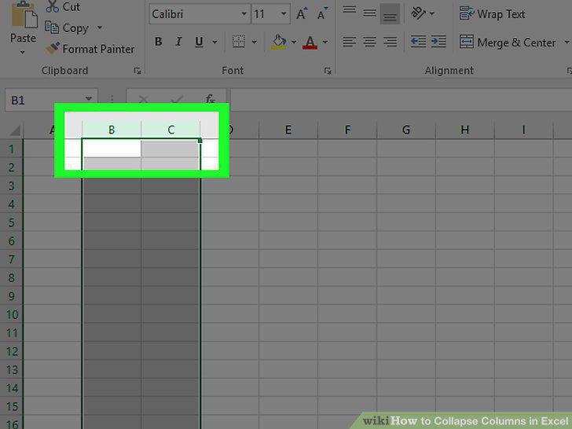572x429 pixels.
Task: Activate the Format Painter brush
Action: click(x=90, y=49)
